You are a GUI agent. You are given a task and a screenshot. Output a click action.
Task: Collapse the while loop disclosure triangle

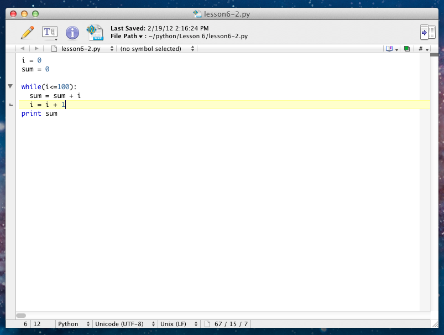10,86
